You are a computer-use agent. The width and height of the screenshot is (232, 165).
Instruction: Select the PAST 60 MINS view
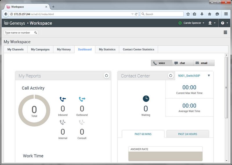[x=143, y=134]
